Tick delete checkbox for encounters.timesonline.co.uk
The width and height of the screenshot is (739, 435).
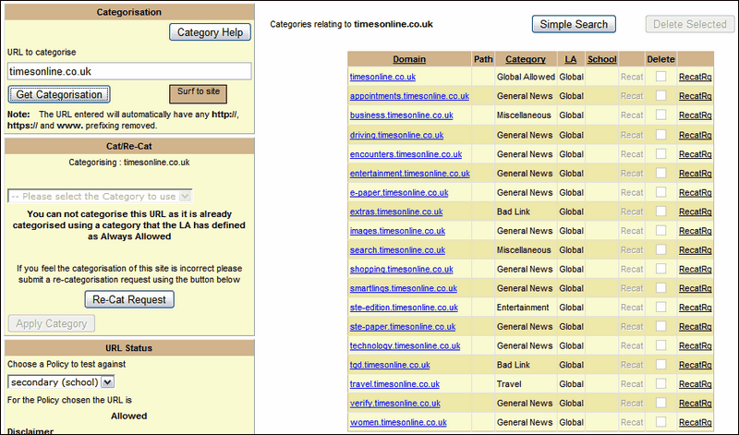coord(660,154)
